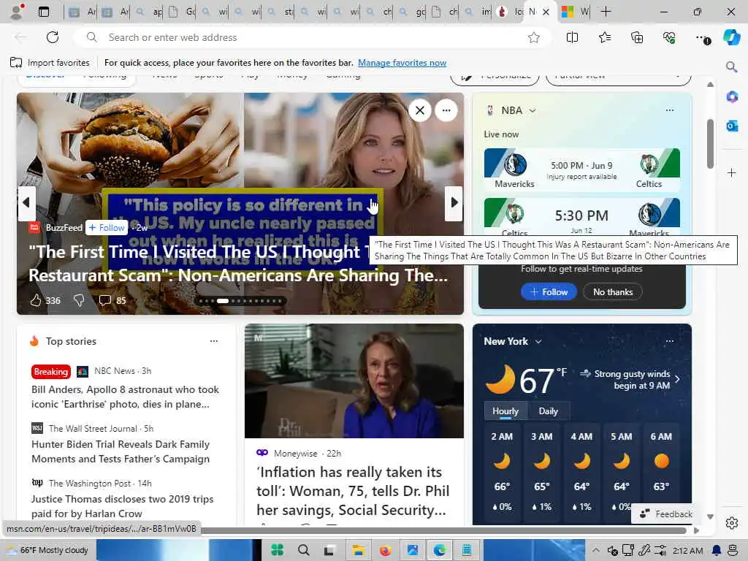
Task: Click the horizontal page scrollbar
Action: [443, 530]
